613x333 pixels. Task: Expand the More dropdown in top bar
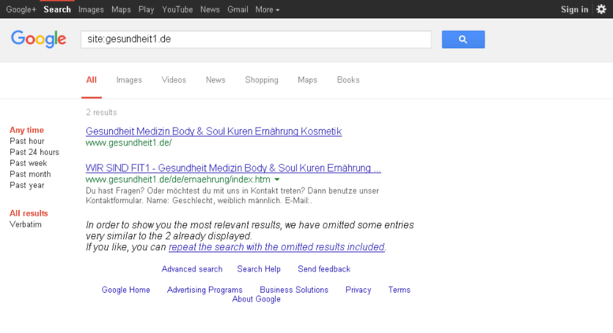point(267,9)
